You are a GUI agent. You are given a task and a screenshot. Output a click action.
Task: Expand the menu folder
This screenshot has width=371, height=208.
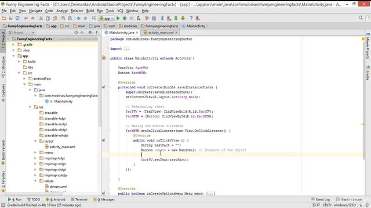[x=35, y=153]
